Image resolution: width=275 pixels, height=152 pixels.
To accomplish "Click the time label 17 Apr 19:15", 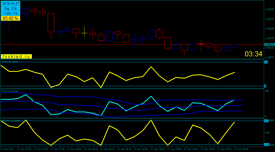I will [191, 149].
